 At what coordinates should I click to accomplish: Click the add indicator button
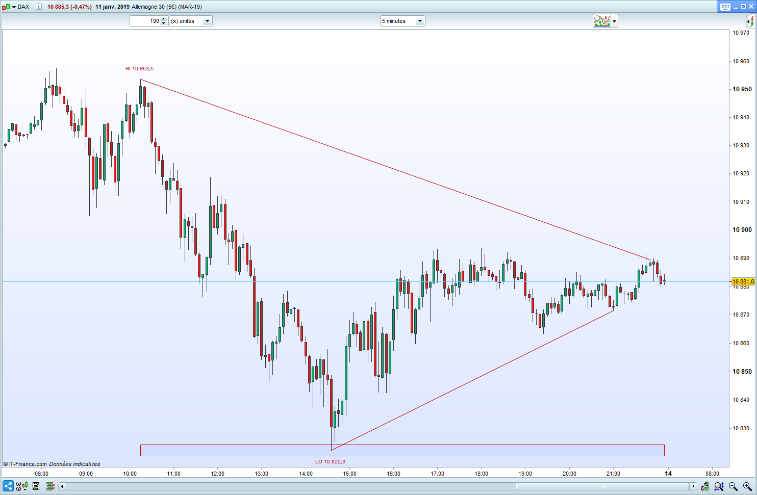tap(601, 21)
